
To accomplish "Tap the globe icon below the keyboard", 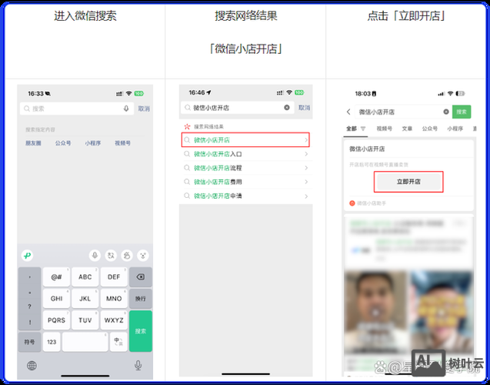I will click(32, 365).
